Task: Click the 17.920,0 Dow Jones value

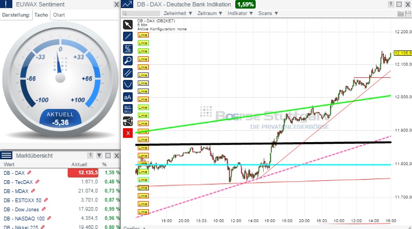Action: (88, 209)
